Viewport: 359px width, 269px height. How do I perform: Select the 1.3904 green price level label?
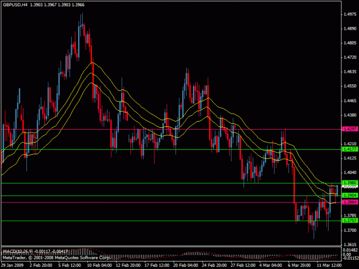[350, 195]
